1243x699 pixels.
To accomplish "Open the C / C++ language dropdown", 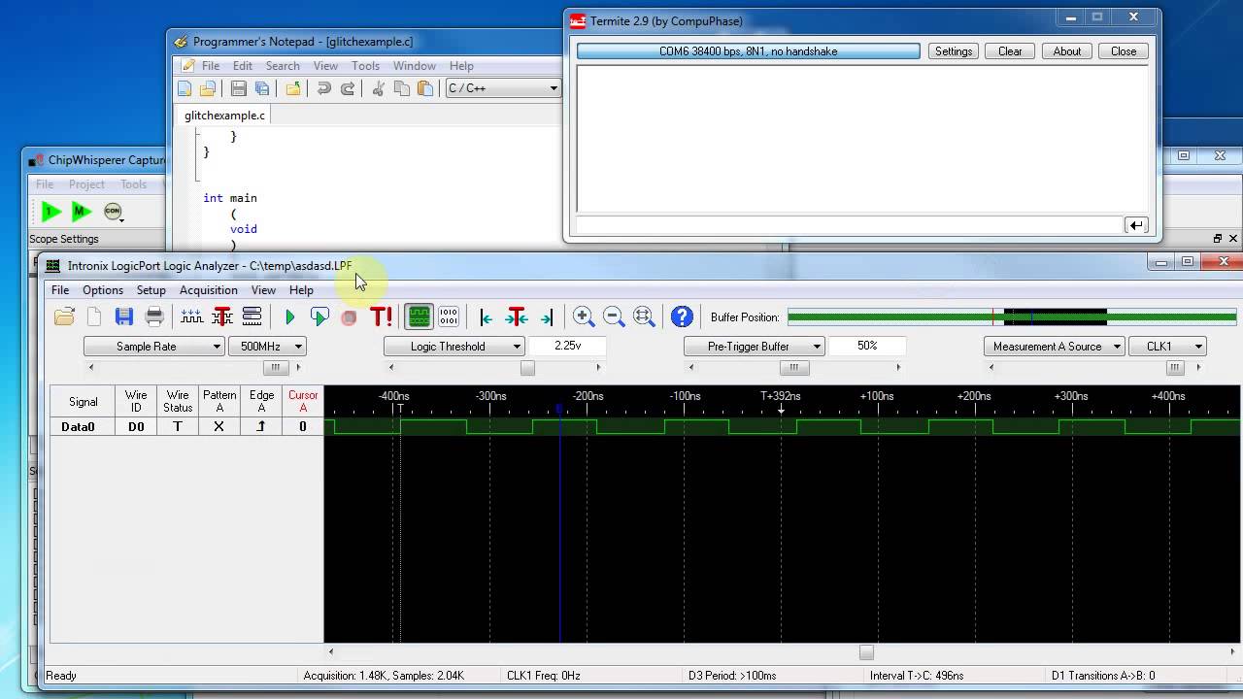I will pyautogui.click(x=503, y=88).
